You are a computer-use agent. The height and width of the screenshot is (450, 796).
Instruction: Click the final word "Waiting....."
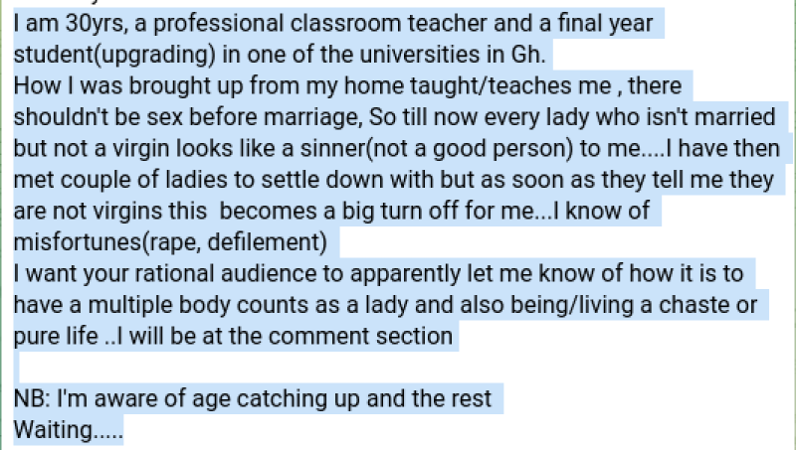click(x=68, y=430)
